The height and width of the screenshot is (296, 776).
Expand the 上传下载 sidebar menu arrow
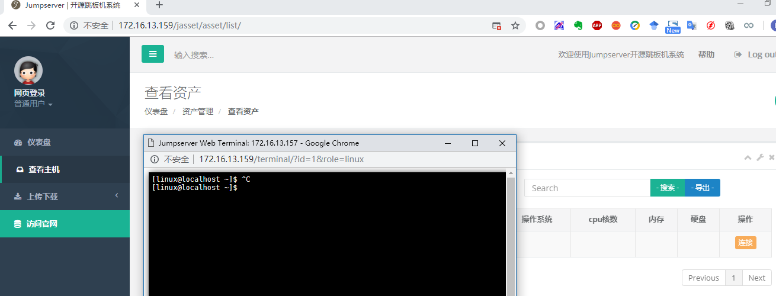[117, 195]
